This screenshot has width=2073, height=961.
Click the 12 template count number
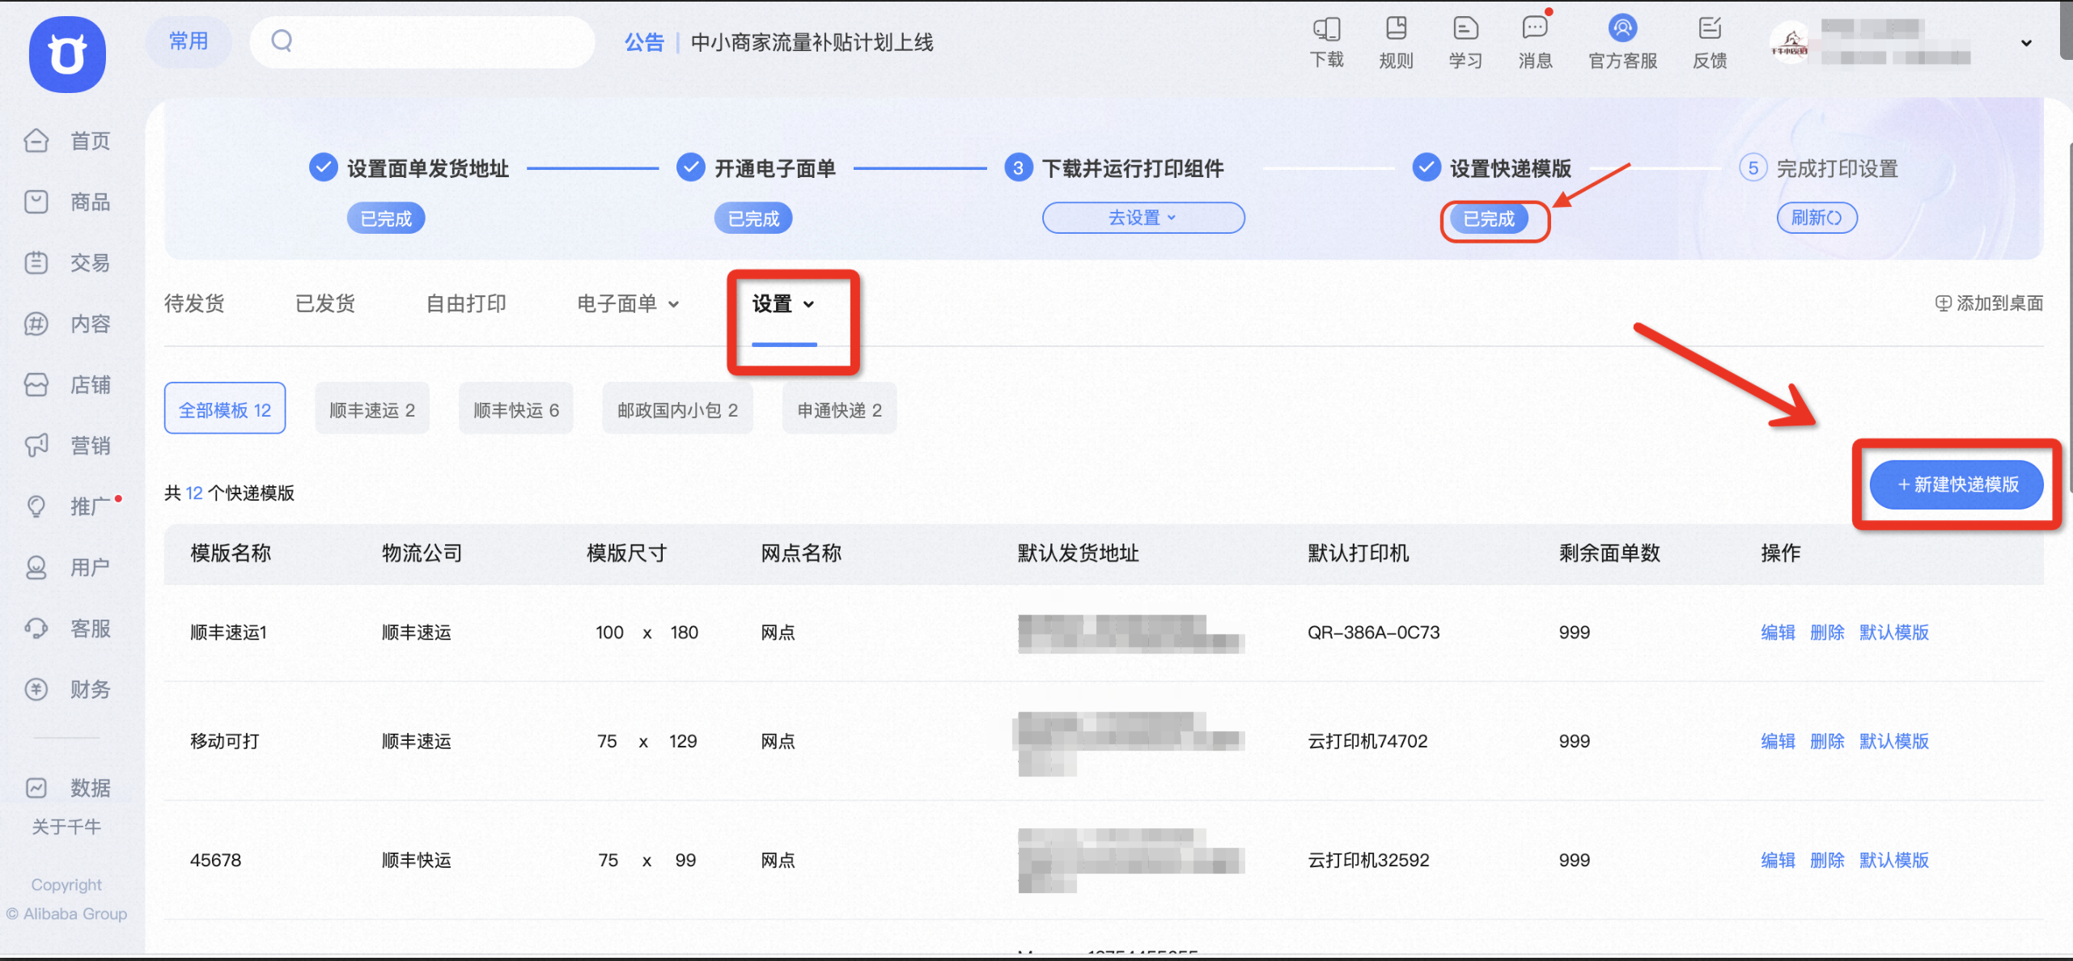(194, 493)
